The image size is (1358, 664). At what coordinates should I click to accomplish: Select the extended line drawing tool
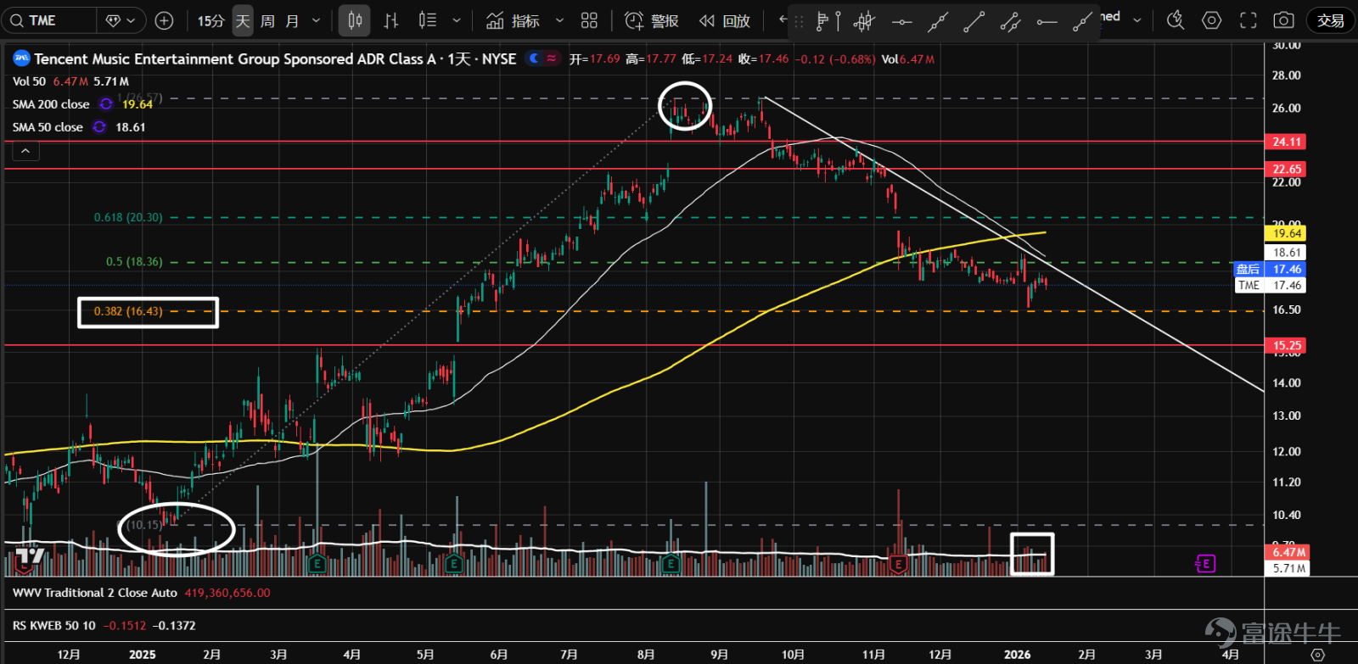pos(938,22)
